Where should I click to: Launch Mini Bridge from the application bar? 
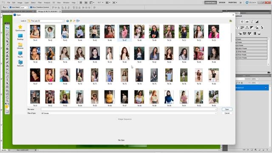point(86,3)
